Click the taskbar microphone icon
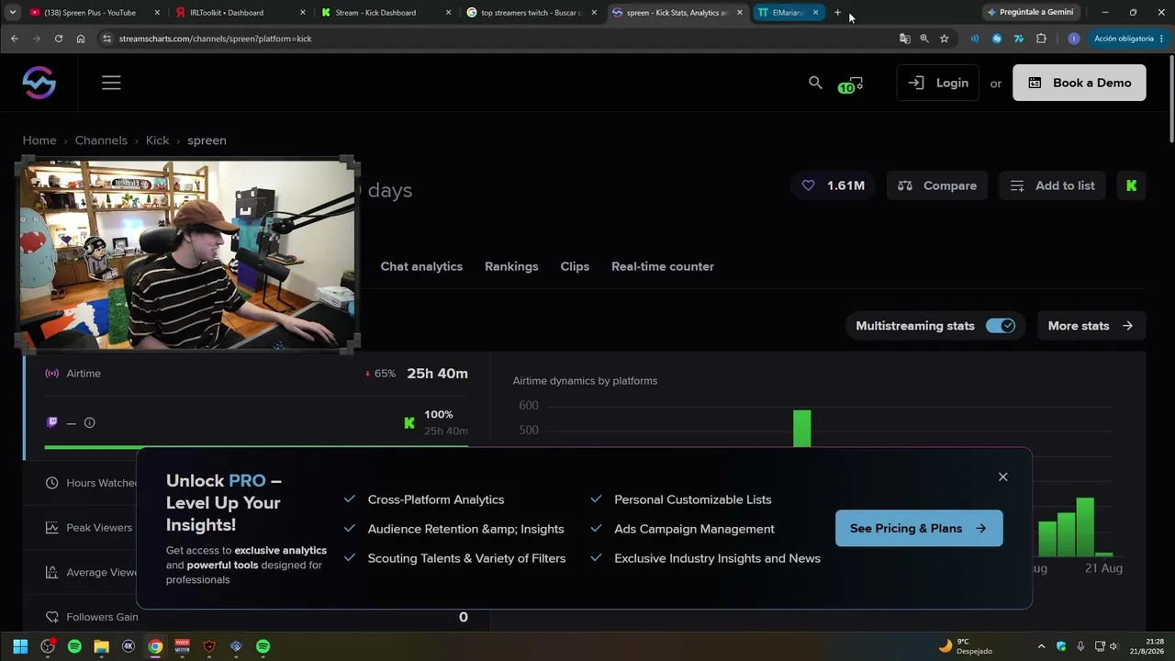The width and height of the screenshot is (1175, 661). click(x=1080, y=646)
